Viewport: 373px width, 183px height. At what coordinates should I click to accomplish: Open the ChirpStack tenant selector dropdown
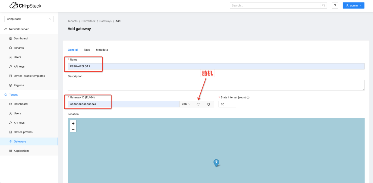click(29, 19)
